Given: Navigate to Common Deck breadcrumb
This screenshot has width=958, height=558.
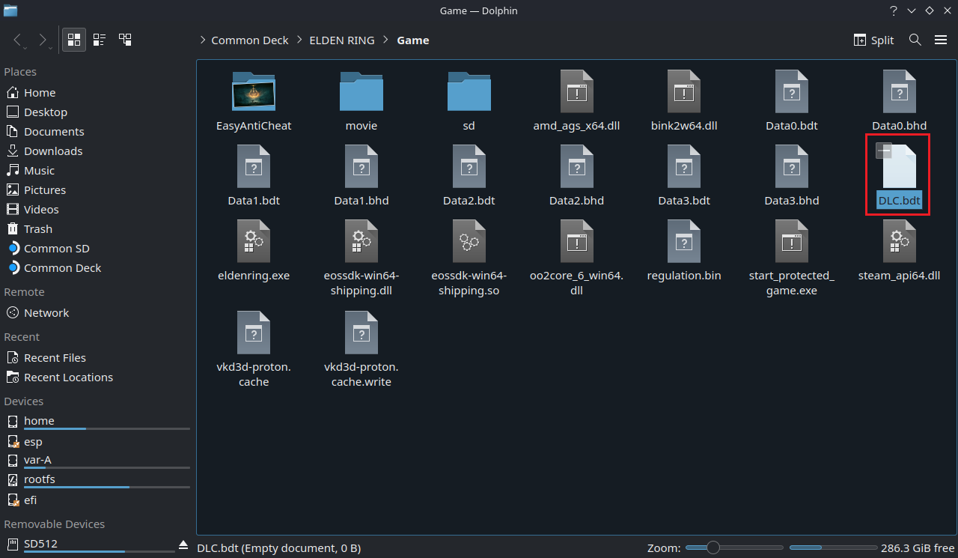Looking at the screenshot, I should coord(250,40).
